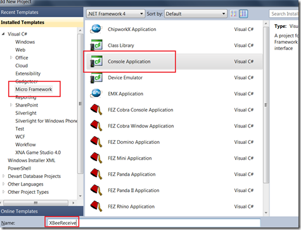This screenshot has width=301, height=230.
Task: Expand the Other Languages node
Action: coord(3,184)
